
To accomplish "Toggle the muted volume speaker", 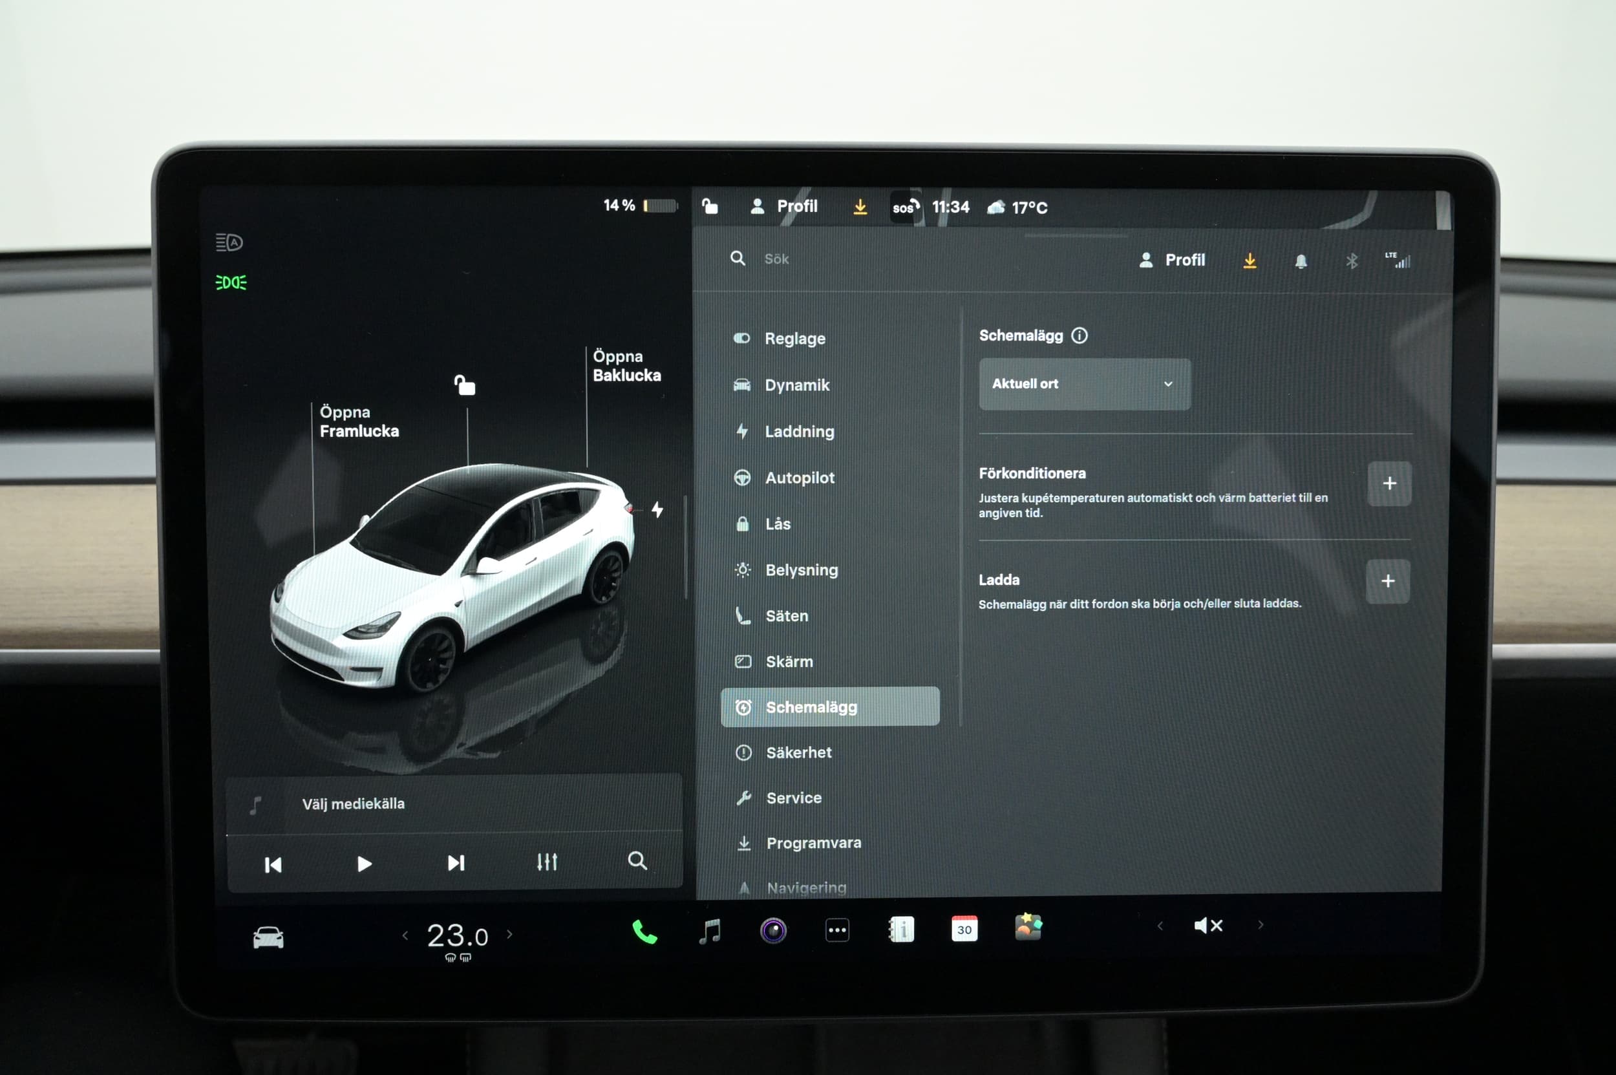I will [1208, 926].
